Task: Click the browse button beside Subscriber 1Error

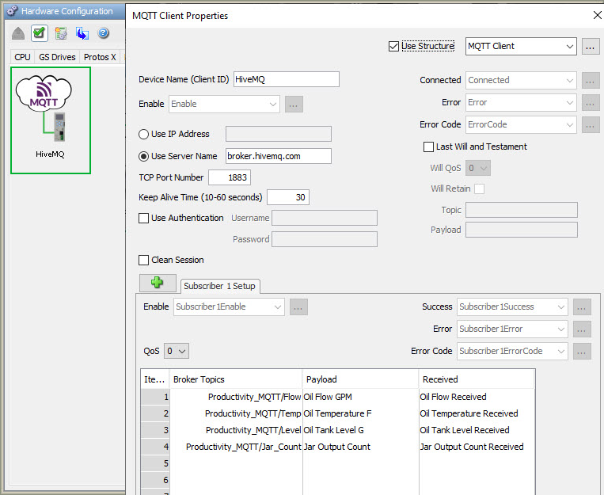Action: coord(582,329)
